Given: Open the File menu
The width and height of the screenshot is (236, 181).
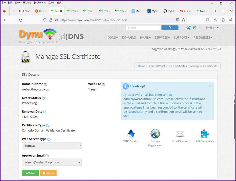Looking at the screenshot, I should (3, 3).
